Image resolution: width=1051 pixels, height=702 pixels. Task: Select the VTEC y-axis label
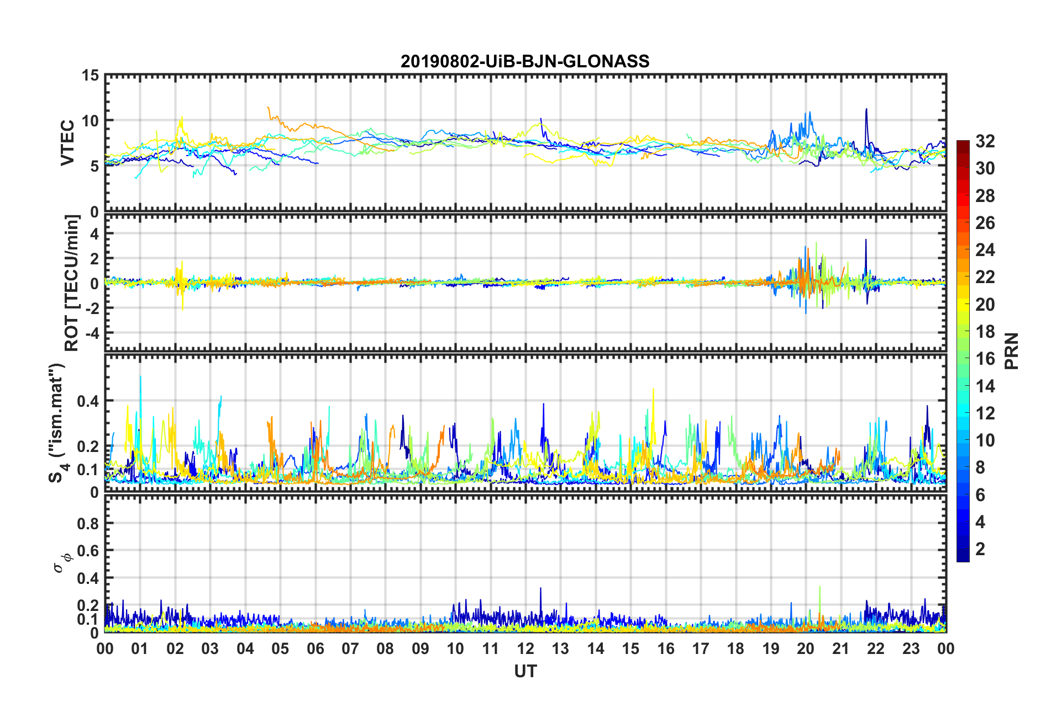click(67, 142)
